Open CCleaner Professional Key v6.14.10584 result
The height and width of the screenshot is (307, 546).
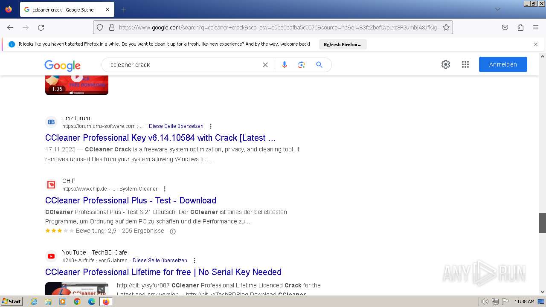tap(160, 138)
